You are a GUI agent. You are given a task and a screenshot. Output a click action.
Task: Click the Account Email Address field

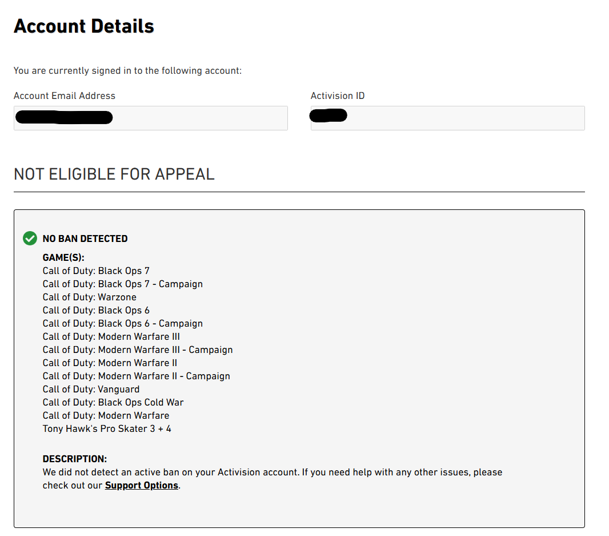[151, 118]
